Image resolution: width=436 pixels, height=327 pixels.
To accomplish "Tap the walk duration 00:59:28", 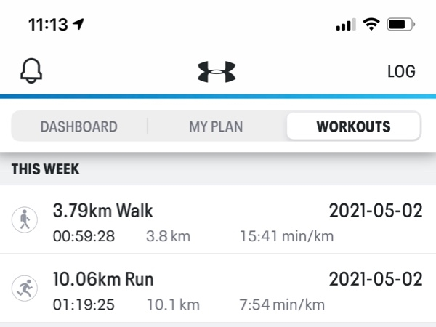I will click(84, 236).
